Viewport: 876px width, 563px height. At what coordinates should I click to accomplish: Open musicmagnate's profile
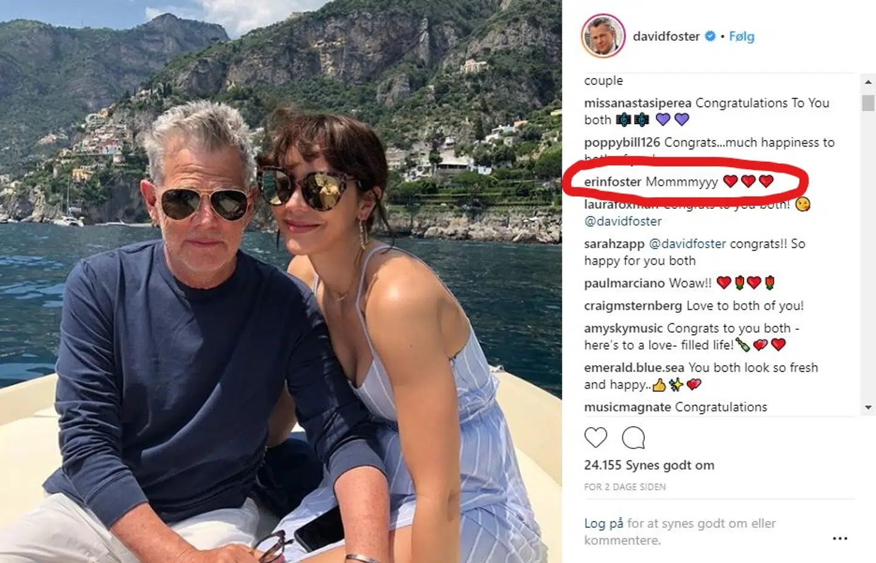625,407
